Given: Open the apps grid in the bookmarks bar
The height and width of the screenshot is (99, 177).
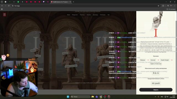Looking at the screenshot, I should (x=2, y=9).
